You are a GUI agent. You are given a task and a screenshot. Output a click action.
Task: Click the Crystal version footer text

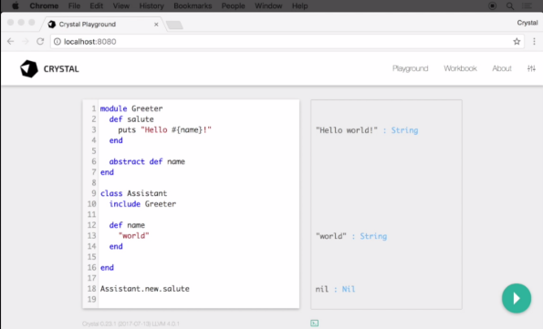131,324
